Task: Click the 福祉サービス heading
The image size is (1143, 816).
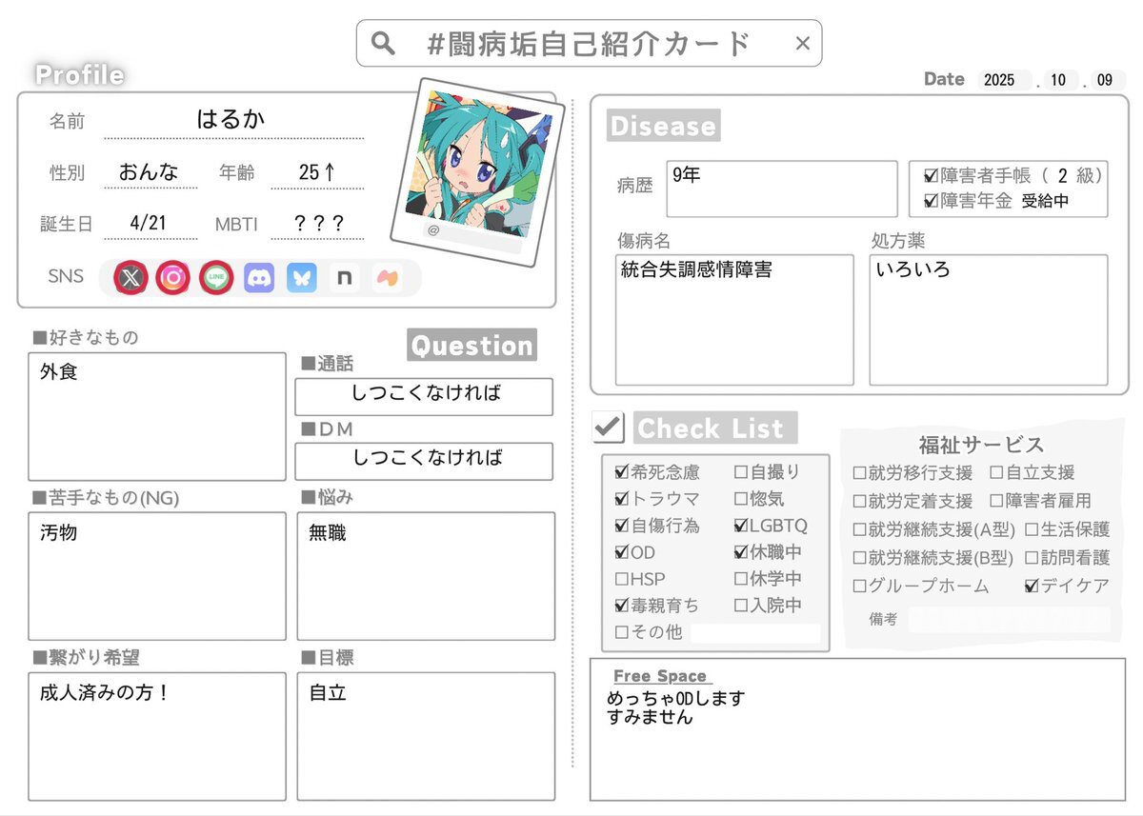Action: [981, 444]
